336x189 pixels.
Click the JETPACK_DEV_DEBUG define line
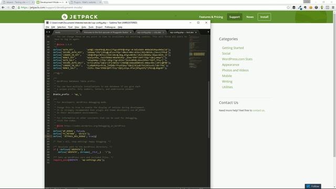pyautogui.click(x=75, y=136)
